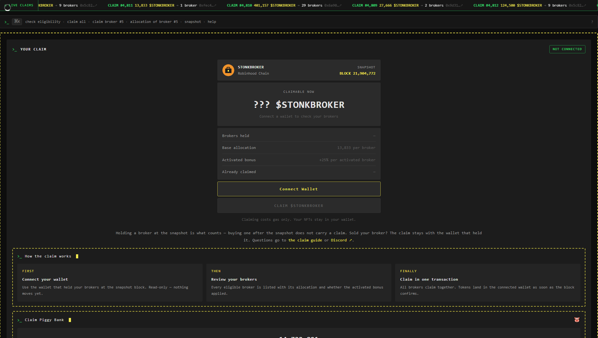Click the STONKBROKER briefcase logo icon
The height and width of the screenshot is (338, 598).
tap(228, 70)
